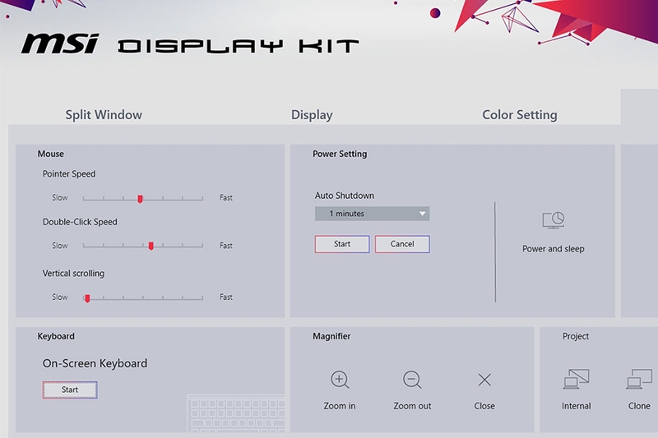Switch to the Display tab
This screenshot has height=438, width=658.
tap(312, 114)
